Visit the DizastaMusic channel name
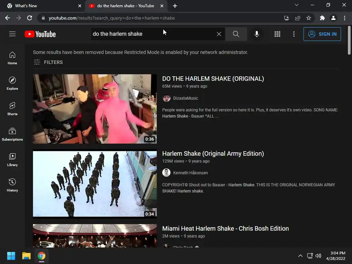 click(x=185, y=98)
